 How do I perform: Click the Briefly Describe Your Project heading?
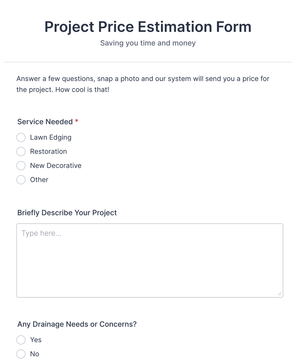click(x=67, y=213)
